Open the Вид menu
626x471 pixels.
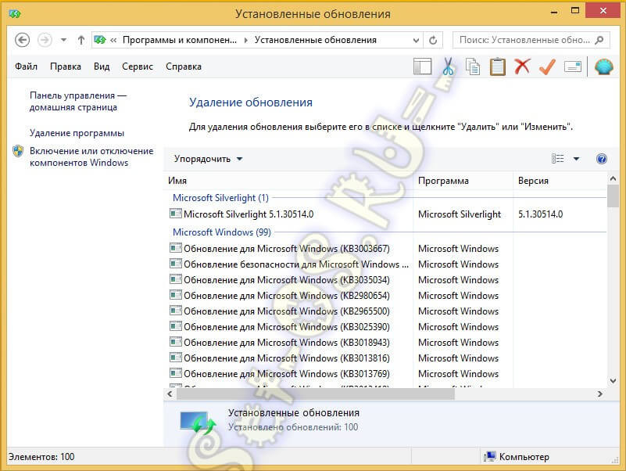102,67
